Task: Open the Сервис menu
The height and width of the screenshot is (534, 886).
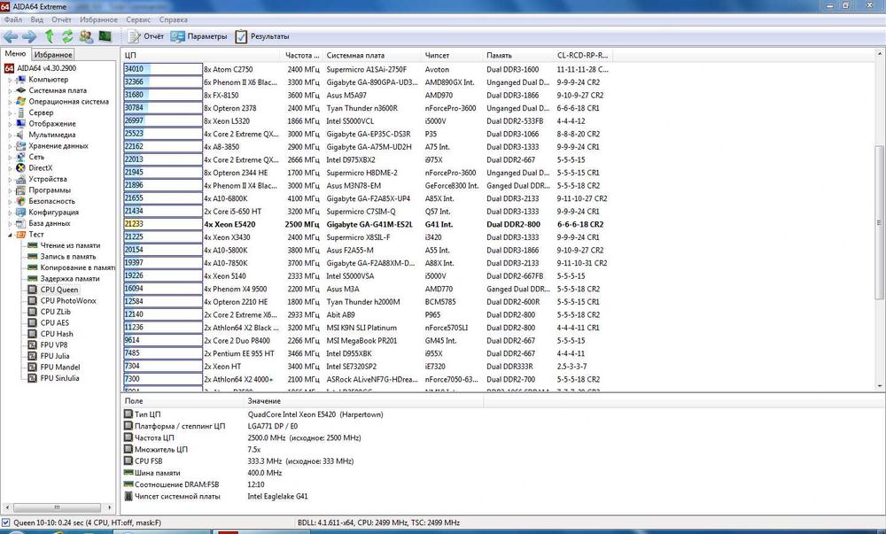Action: tap(138, 19)
